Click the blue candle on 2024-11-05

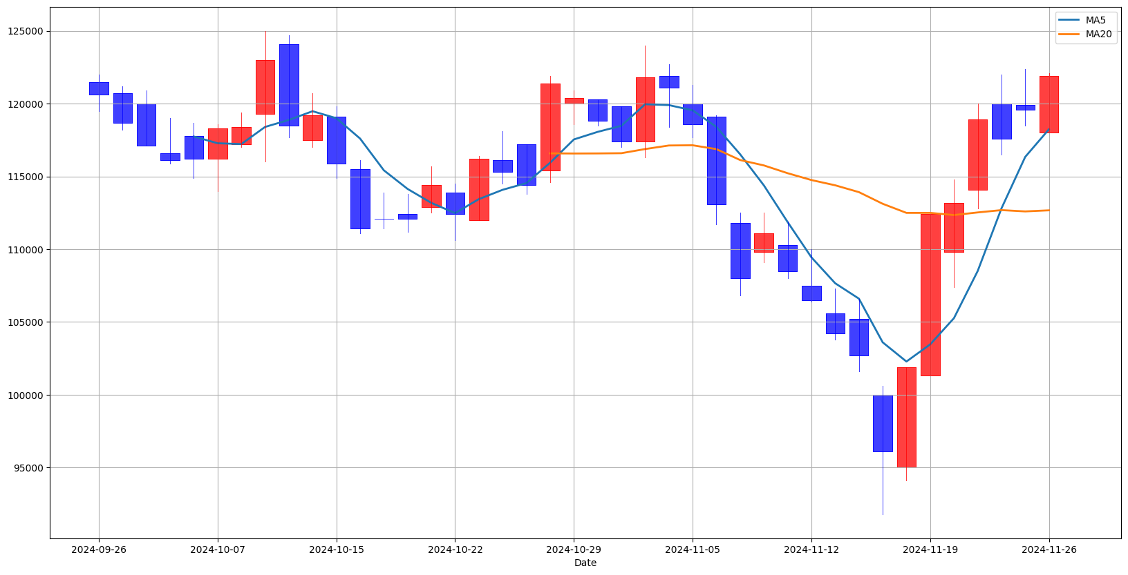(x=693, y=115)
